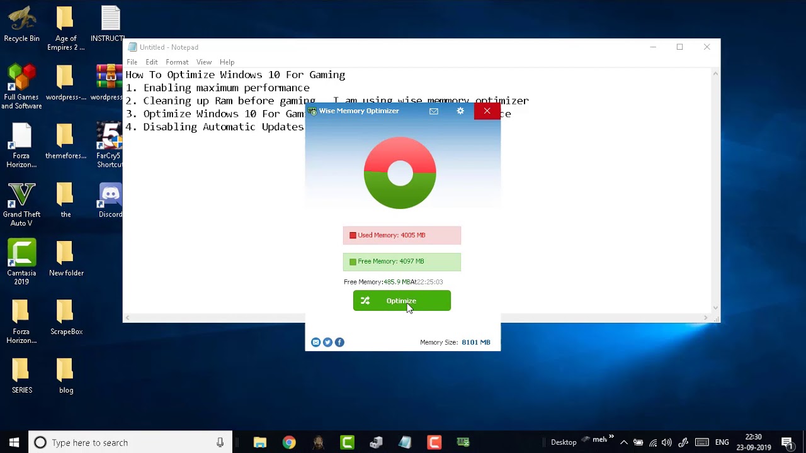Select the folder named 'the' on desktop

point(65,200)
